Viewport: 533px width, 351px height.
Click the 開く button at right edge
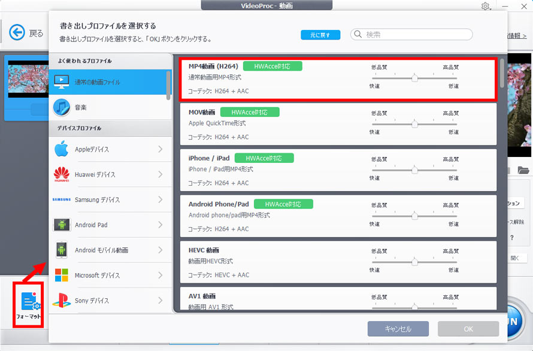516,258
